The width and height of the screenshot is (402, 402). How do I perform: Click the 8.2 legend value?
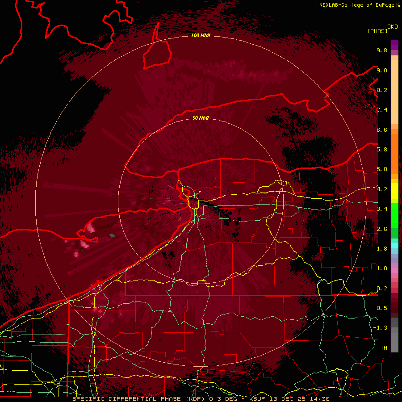382,90
